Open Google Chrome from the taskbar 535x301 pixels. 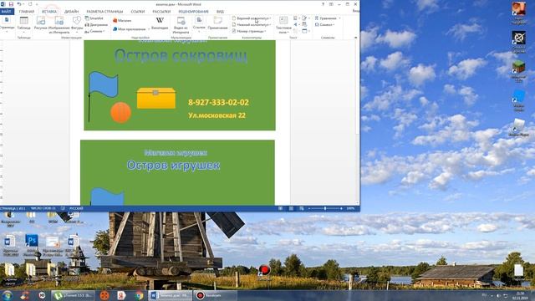139,295
